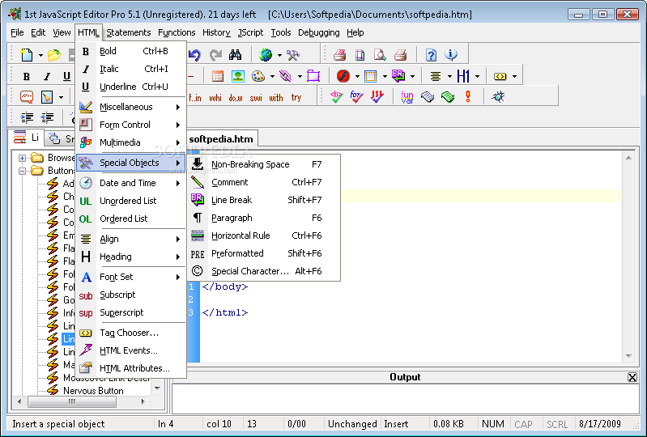Insert Non-Breaking Space

coord(264,164)
